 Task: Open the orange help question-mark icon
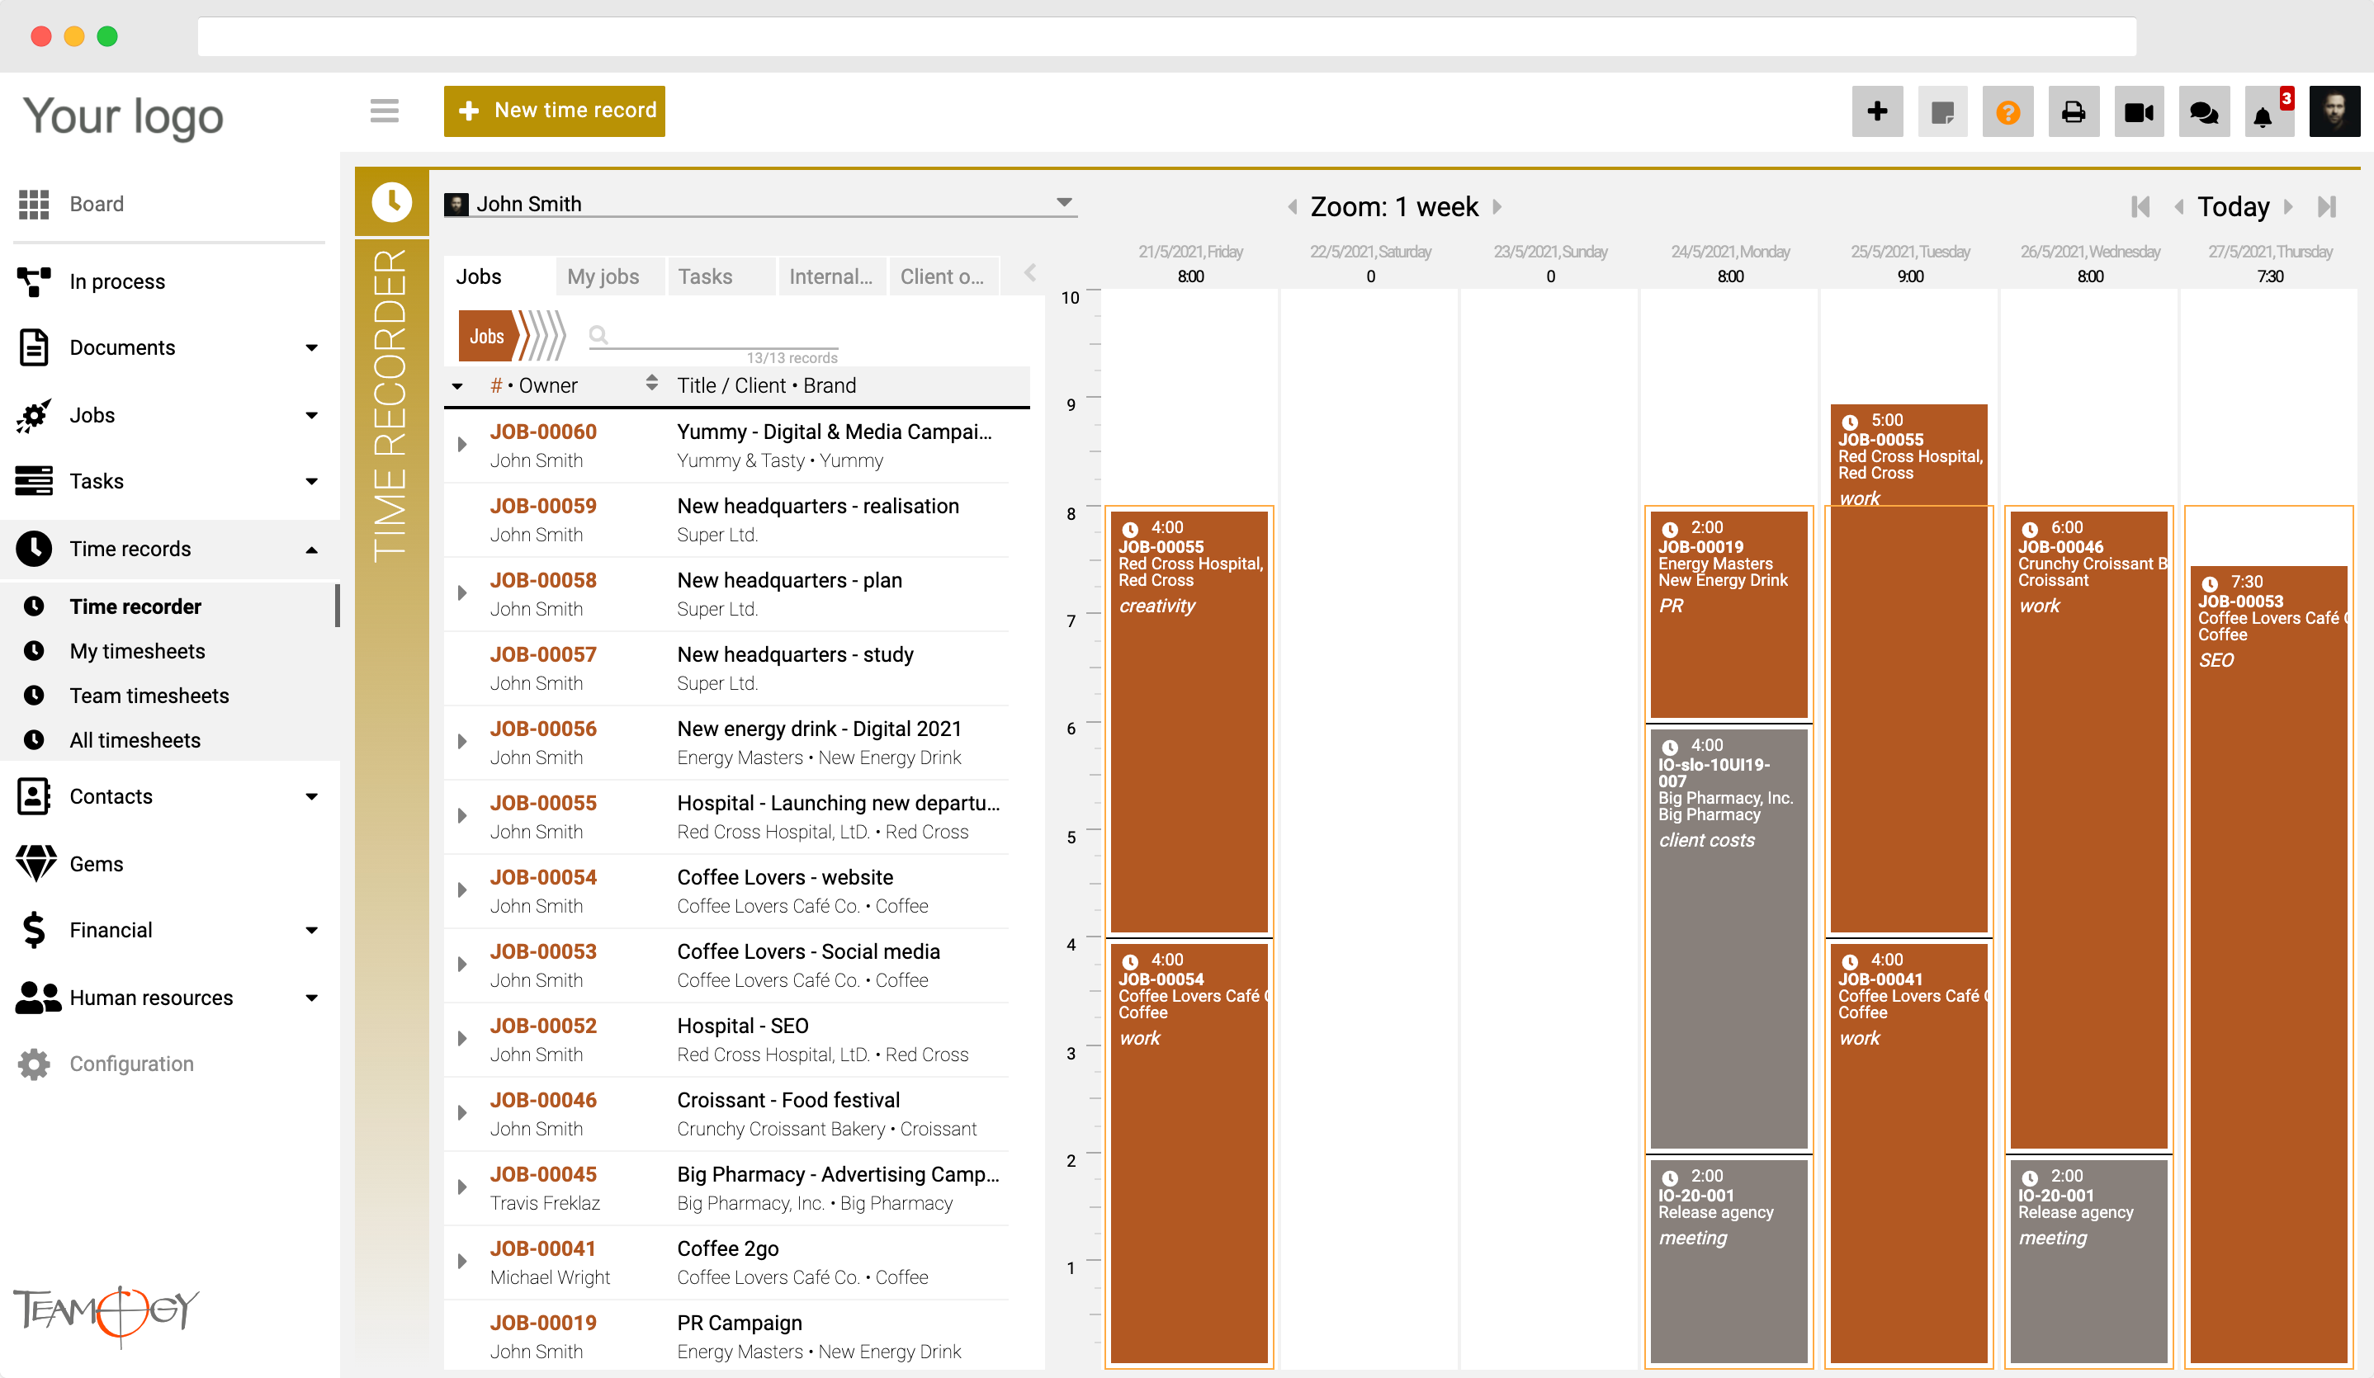(2007, 112)
